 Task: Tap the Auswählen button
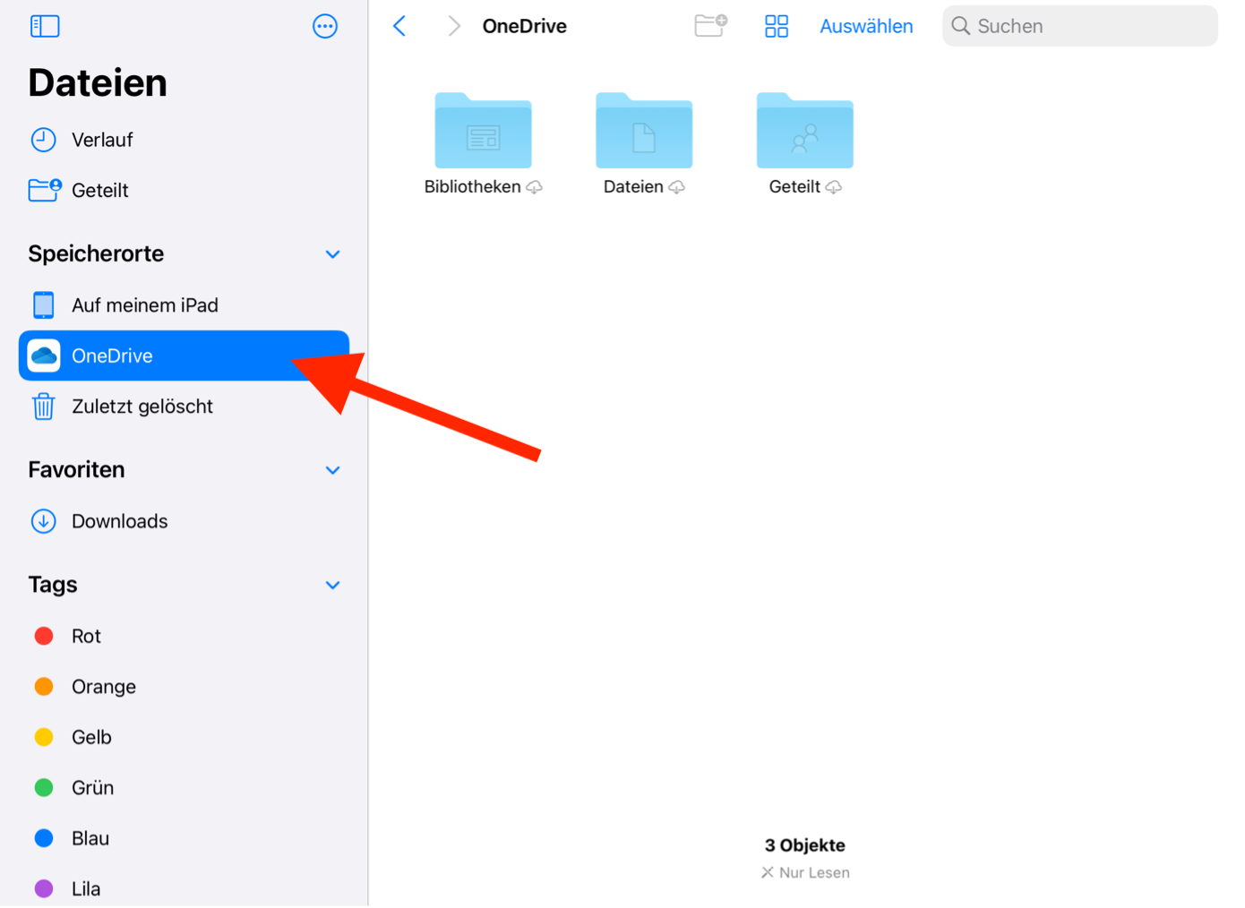click(866, 27)
